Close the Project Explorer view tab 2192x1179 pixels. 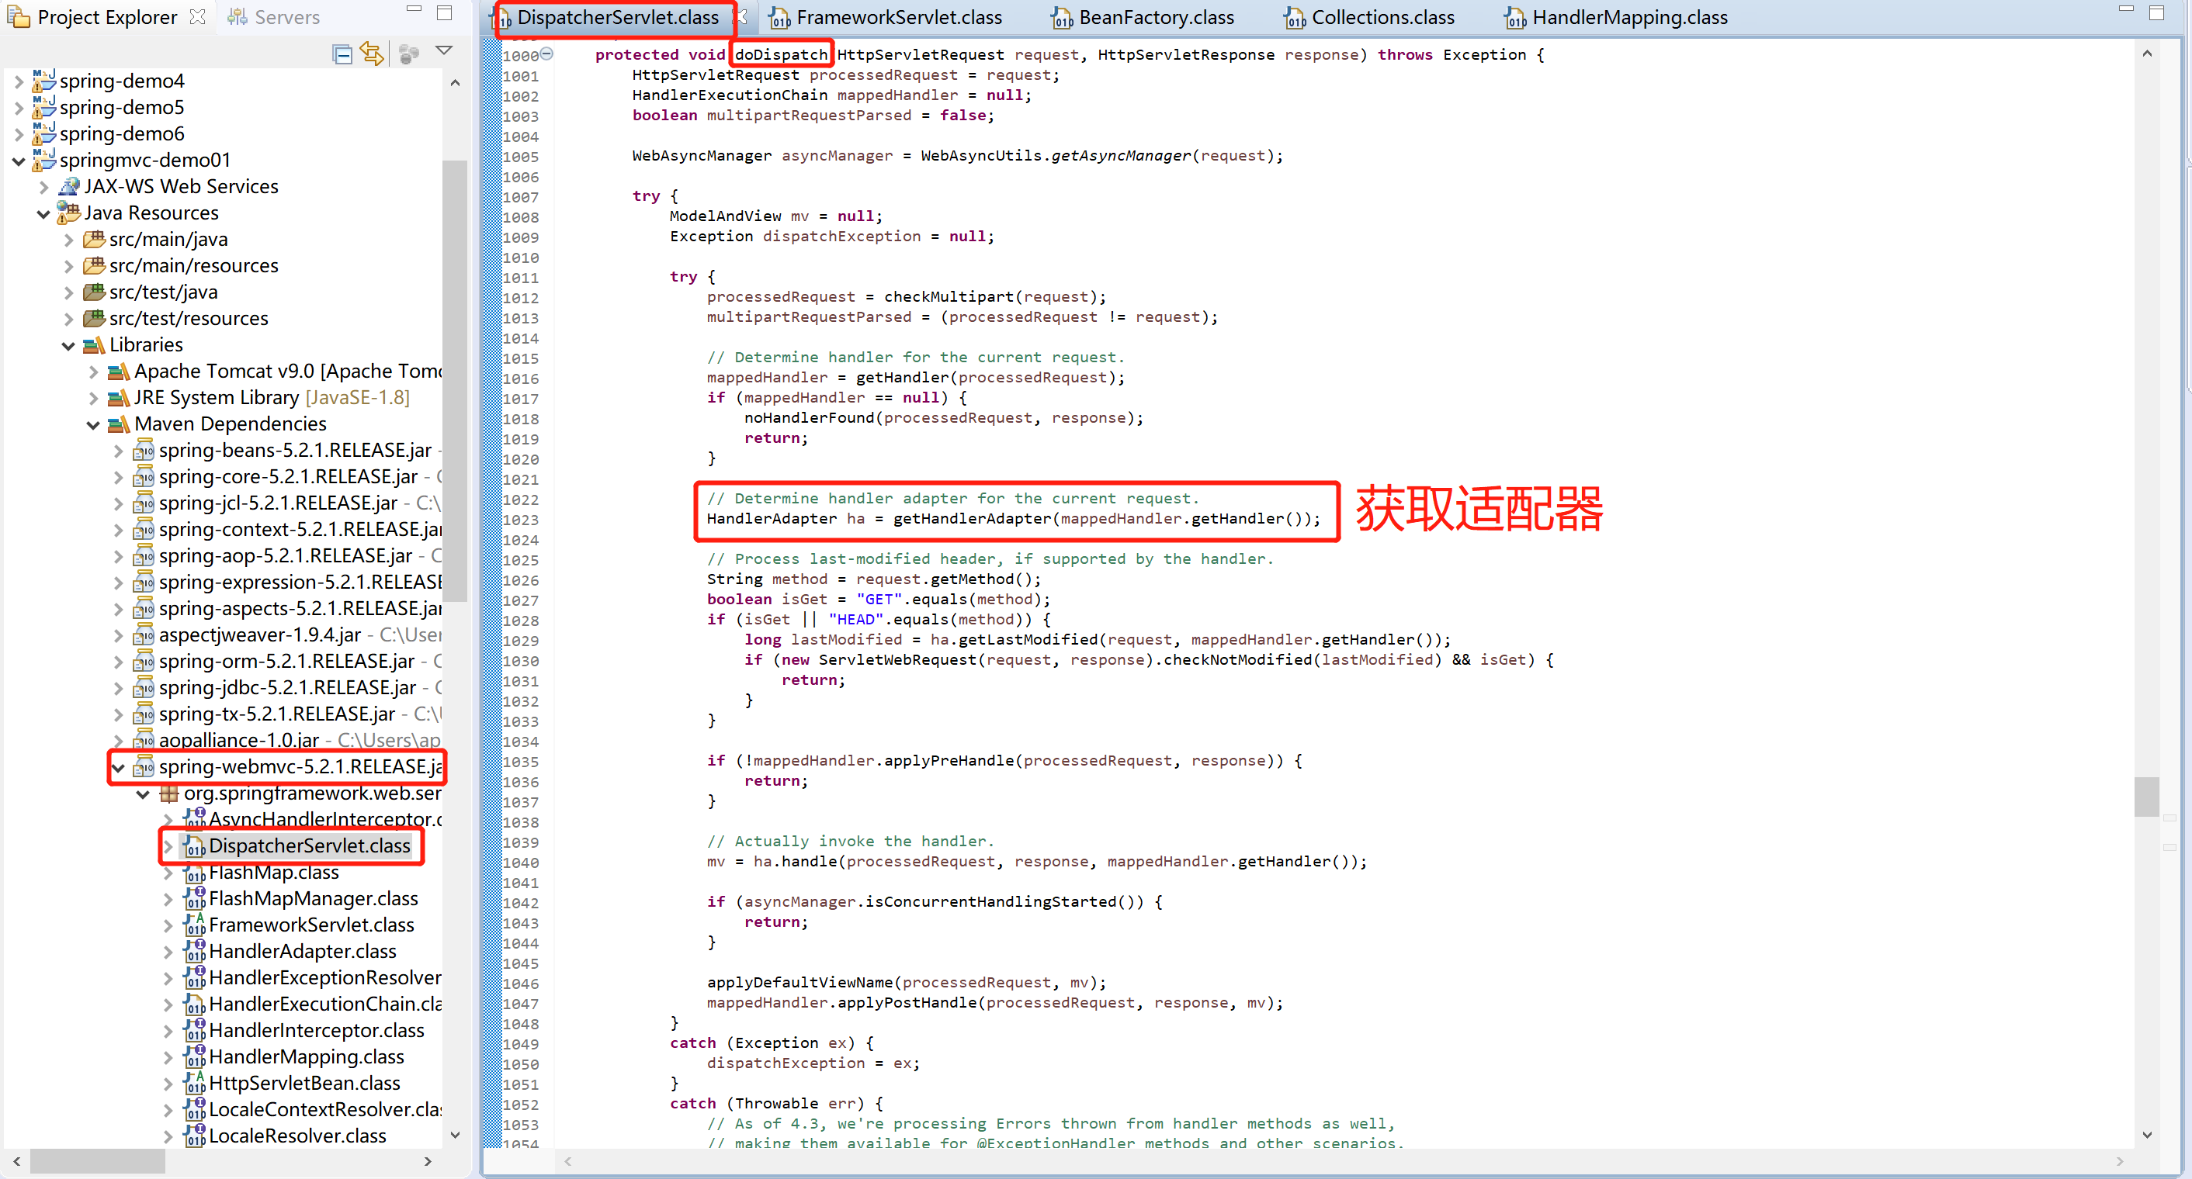point(197,17)
